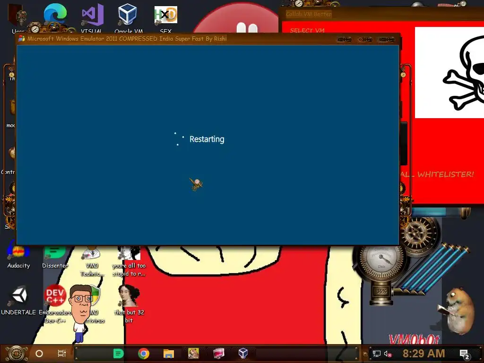Open the network status tray icon
This screenshot has width=484, height=363.
(x=376, y=354)
